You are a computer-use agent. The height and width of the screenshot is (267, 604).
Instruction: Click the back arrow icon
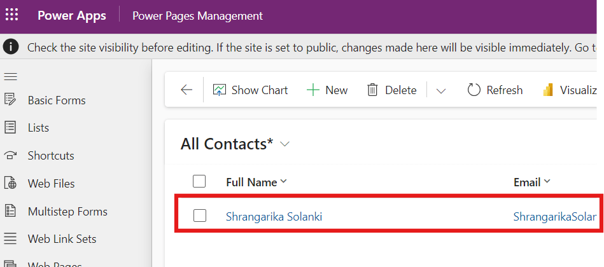pyautogui.click(x=186, y=90)
